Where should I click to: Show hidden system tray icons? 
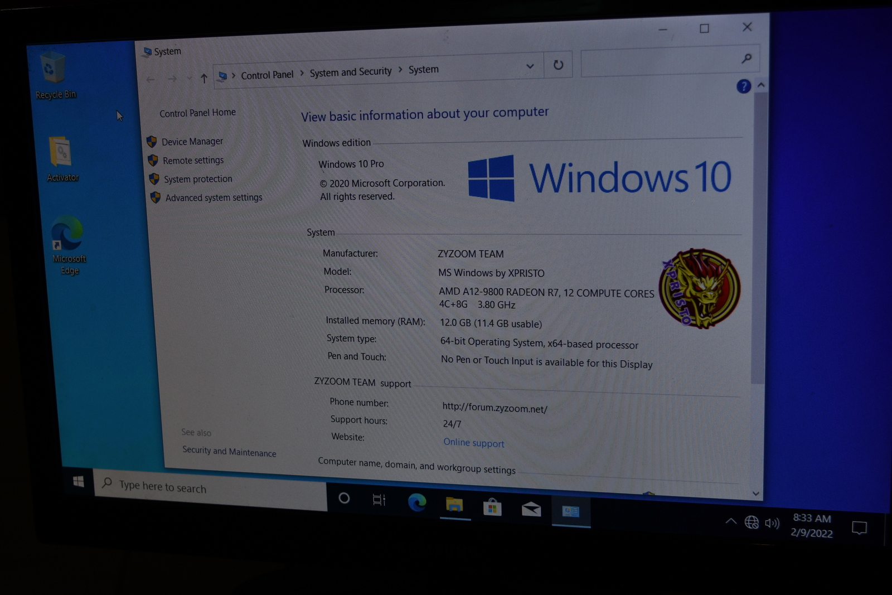[730, 521]
